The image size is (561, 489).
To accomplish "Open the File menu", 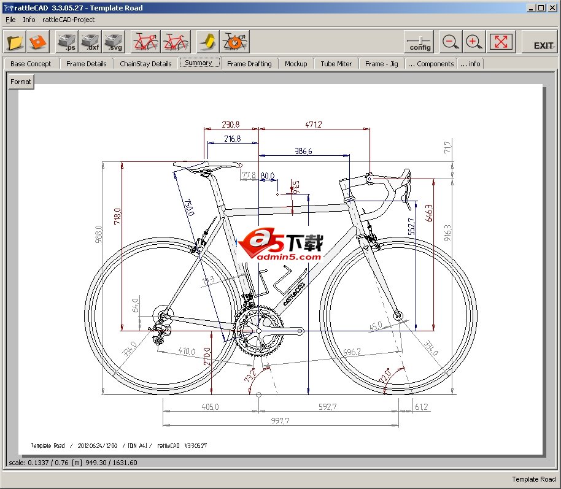I will [x=10, y=20].
